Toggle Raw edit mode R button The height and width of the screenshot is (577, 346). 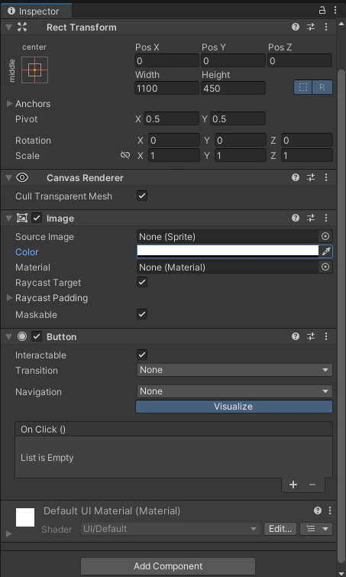click(x=322, y=88)
